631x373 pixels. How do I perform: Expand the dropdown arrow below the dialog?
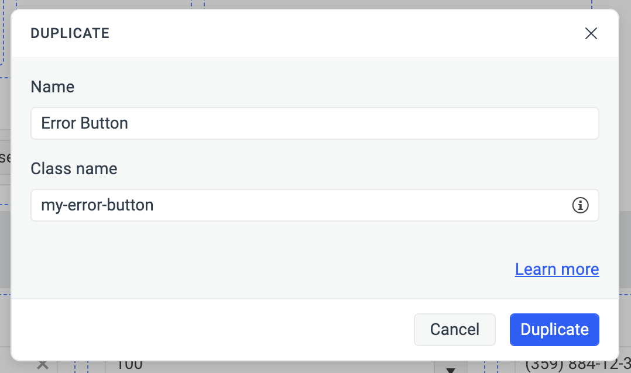pos(450,368)
